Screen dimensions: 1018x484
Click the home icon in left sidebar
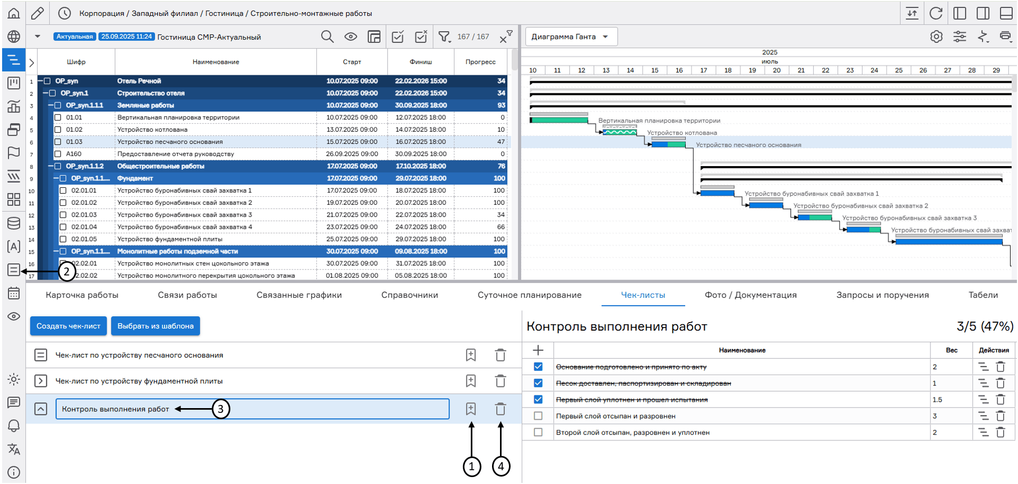[x=14, y=13]
